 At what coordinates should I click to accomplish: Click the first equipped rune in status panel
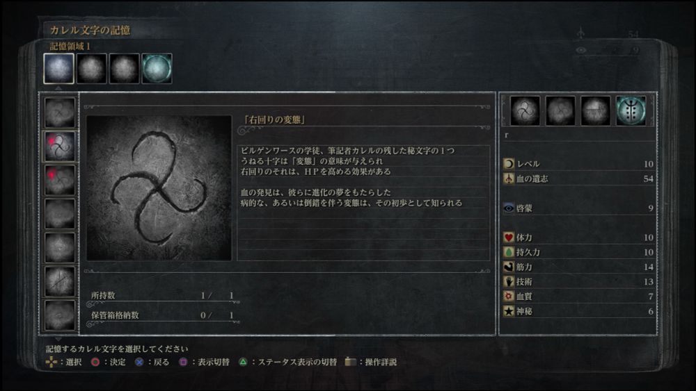tap(525, 110)
